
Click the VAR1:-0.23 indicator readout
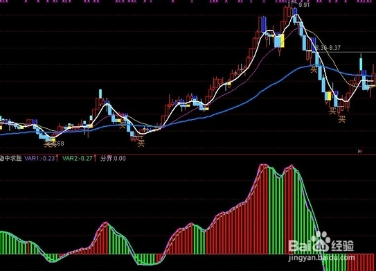39,159
